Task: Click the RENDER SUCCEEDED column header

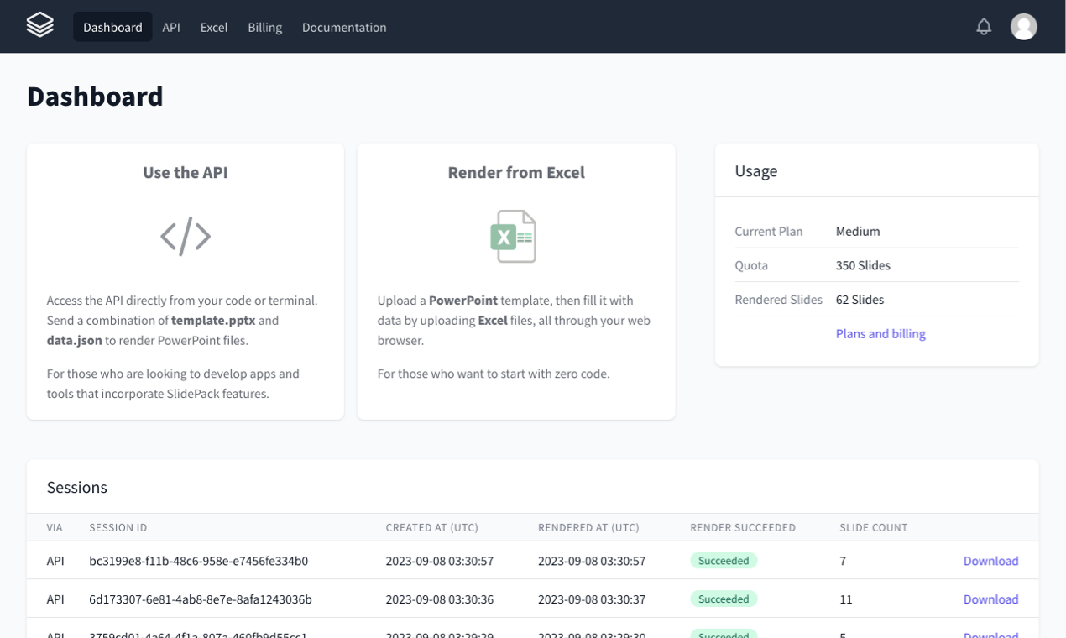Action: click(743, 528)
